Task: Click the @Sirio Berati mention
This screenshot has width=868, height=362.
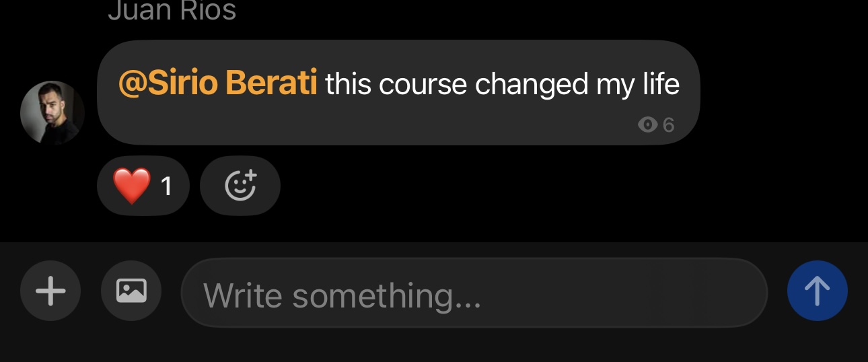Action: (217, 84)
